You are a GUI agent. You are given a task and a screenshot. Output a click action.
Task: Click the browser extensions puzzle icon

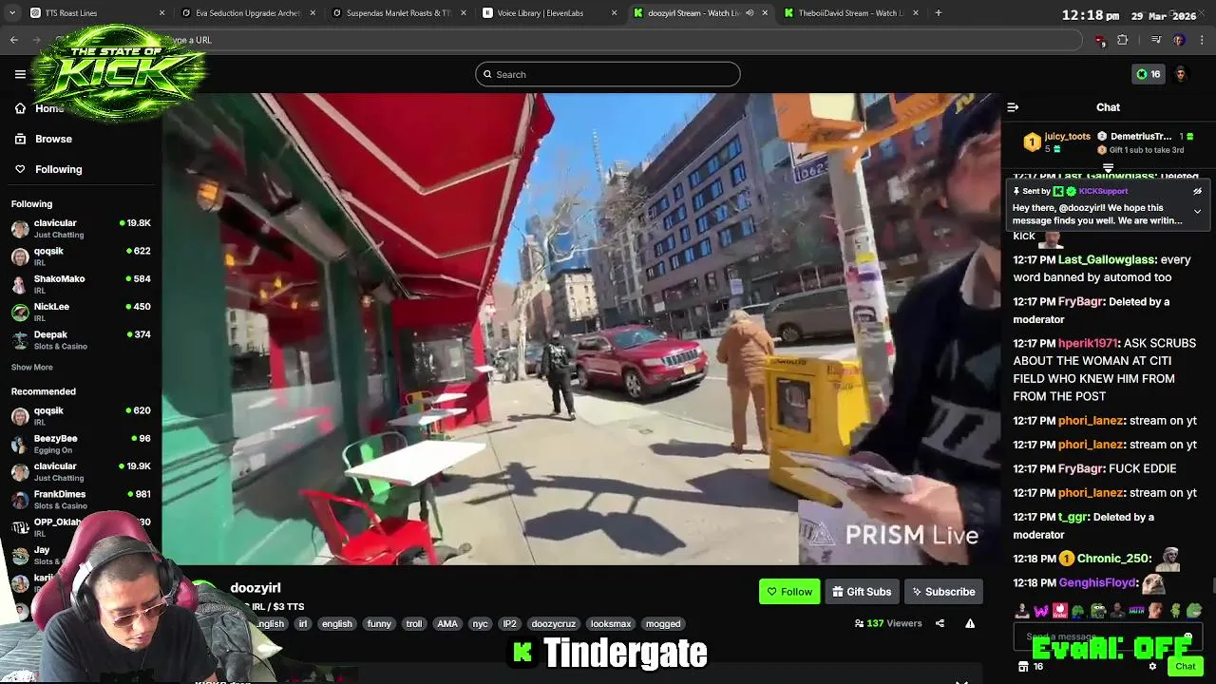(1122, 40)
